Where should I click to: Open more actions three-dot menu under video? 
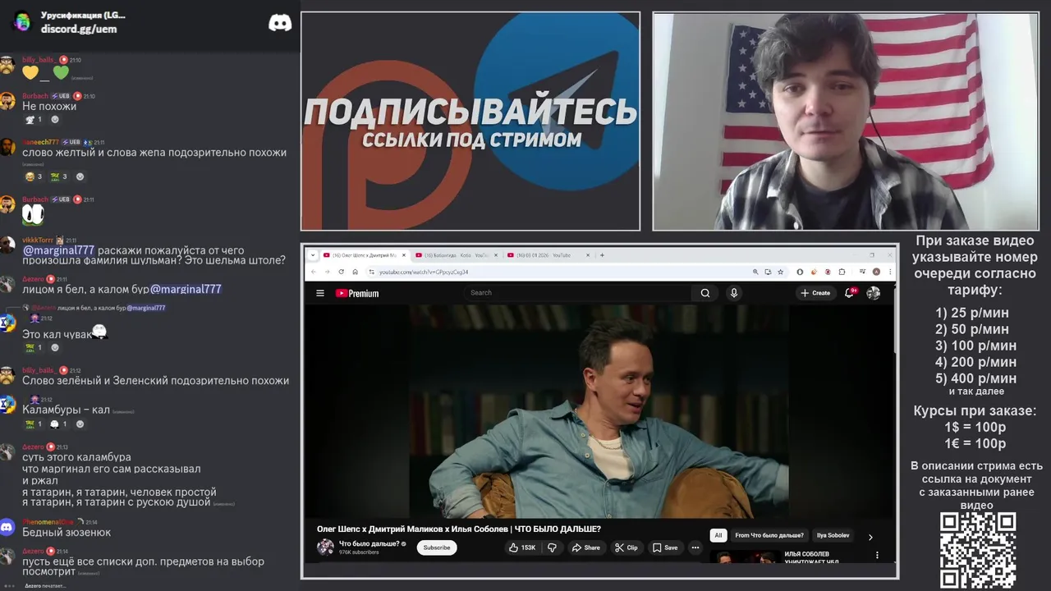tap(695, 547)
